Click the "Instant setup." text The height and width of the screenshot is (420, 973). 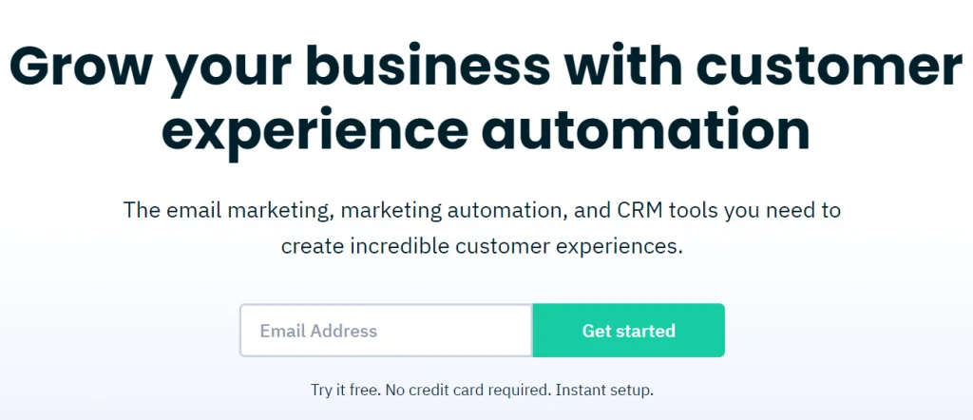point(604,390)
